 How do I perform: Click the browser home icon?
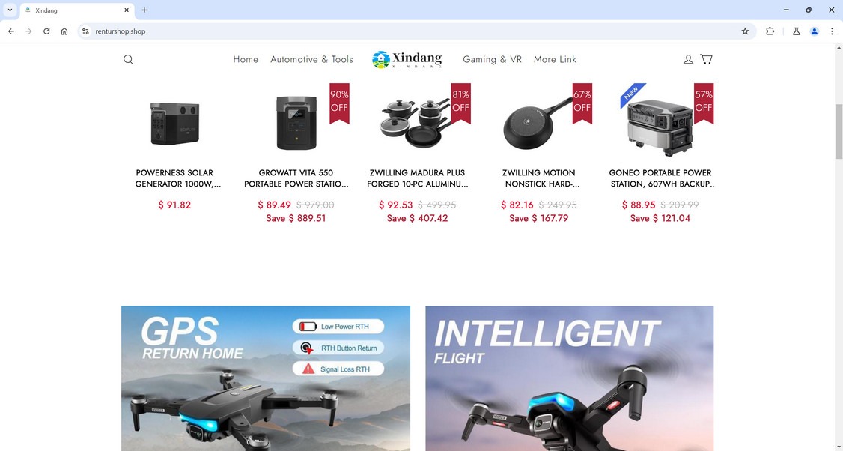tap(64, 31)
